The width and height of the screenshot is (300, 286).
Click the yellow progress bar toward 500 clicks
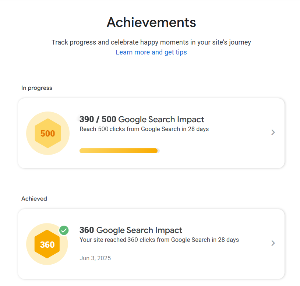click(x=118, y=151)
